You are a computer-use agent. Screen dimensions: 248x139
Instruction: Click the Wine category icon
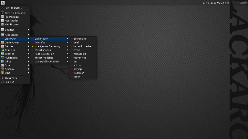[x=2, y=73]
